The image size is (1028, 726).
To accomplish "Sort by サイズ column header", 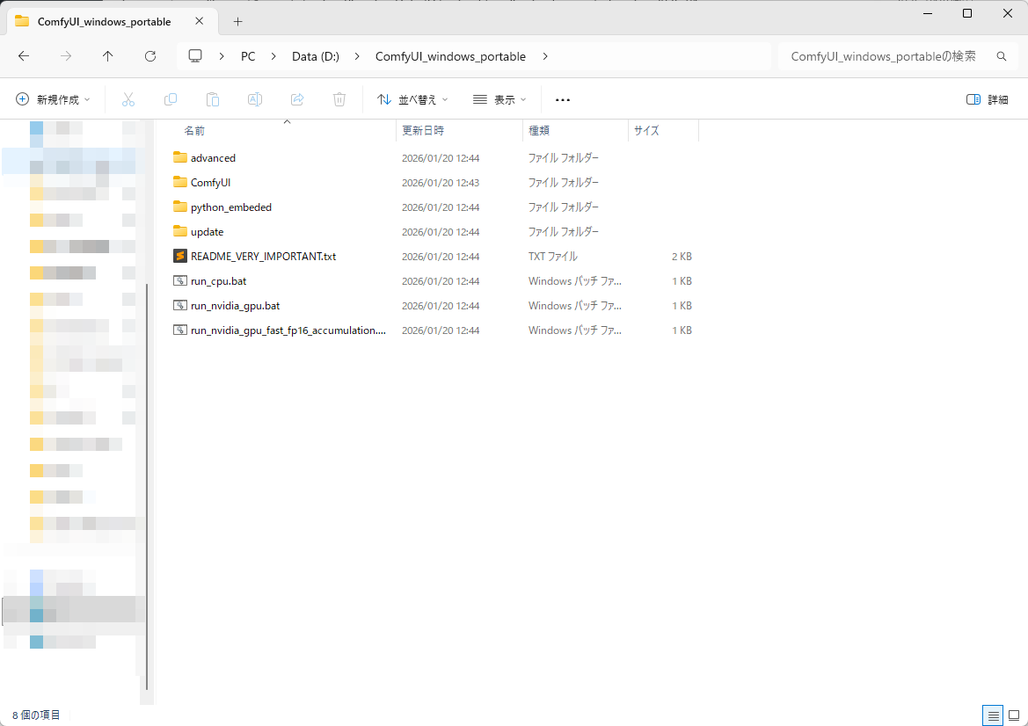I will coord(646,130).
